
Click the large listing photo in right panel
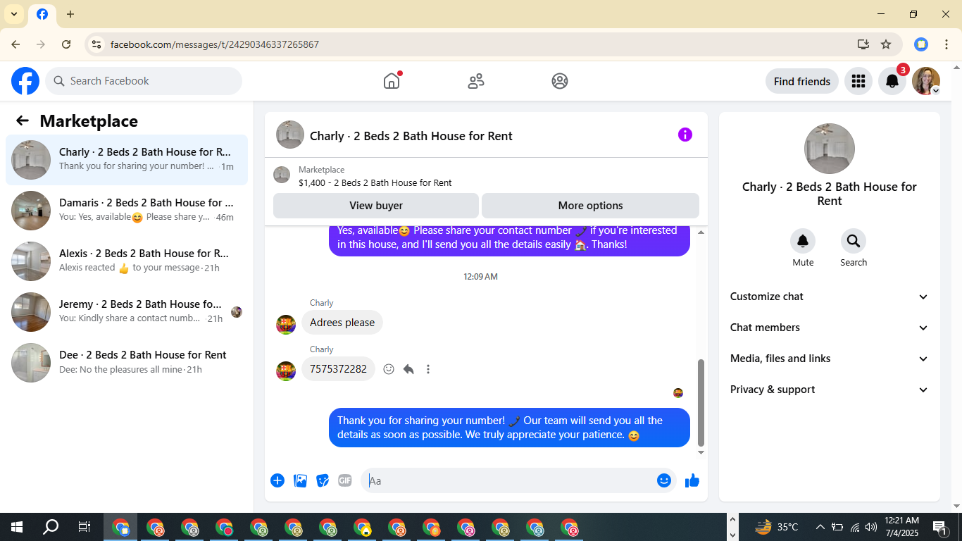[x=830, y=149]
